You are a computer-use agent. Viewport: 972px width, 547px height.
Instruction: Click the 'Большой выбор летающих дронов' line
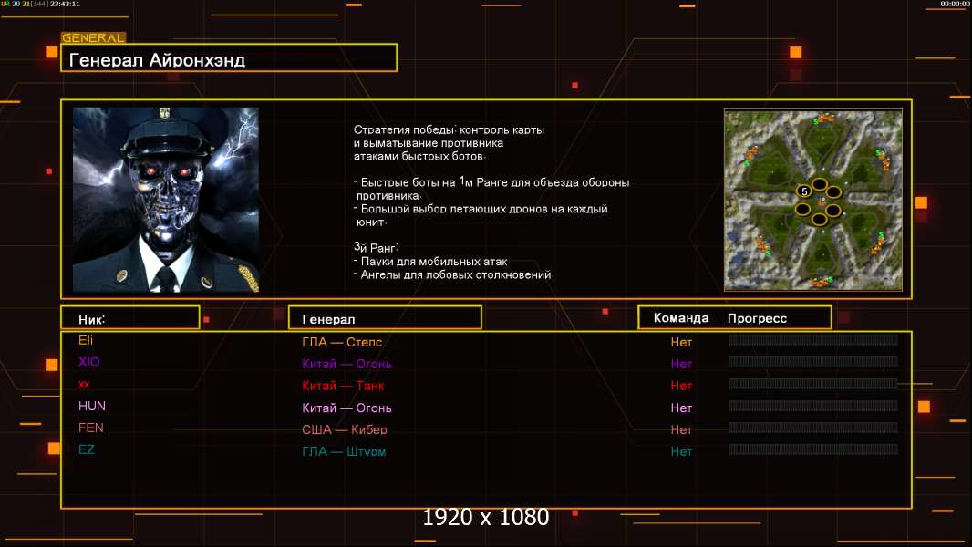tap(481, 209)
